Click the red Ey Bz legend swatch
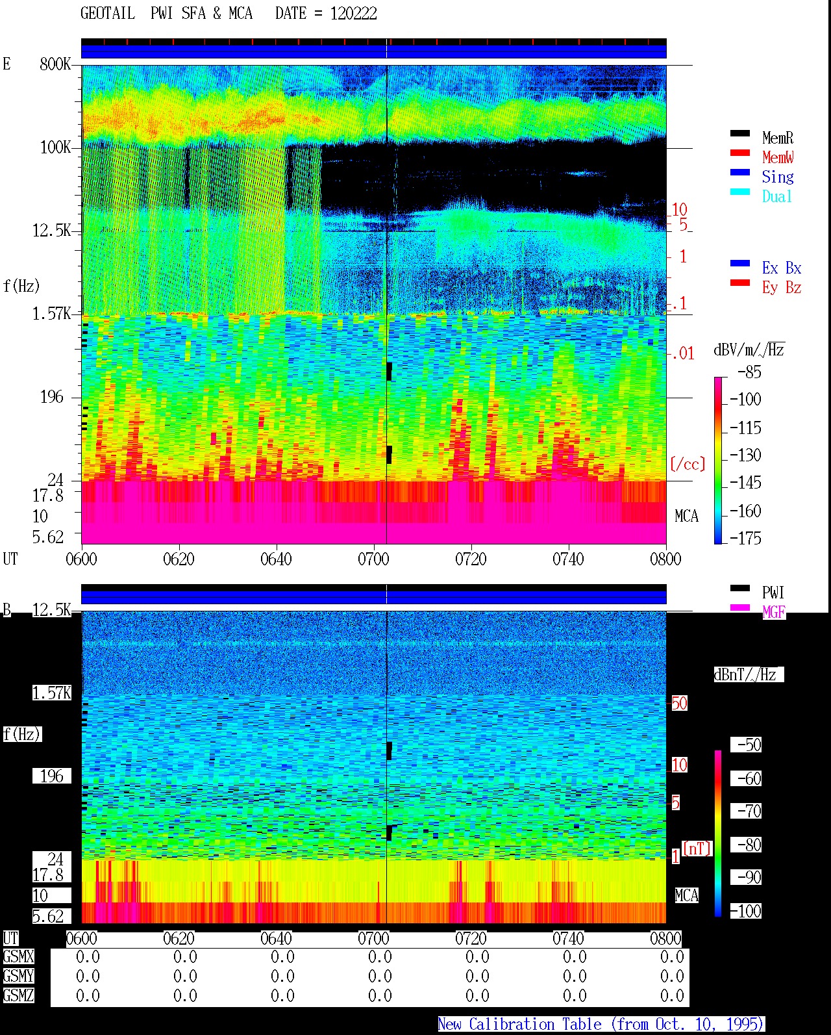 (x=740, y=283)
